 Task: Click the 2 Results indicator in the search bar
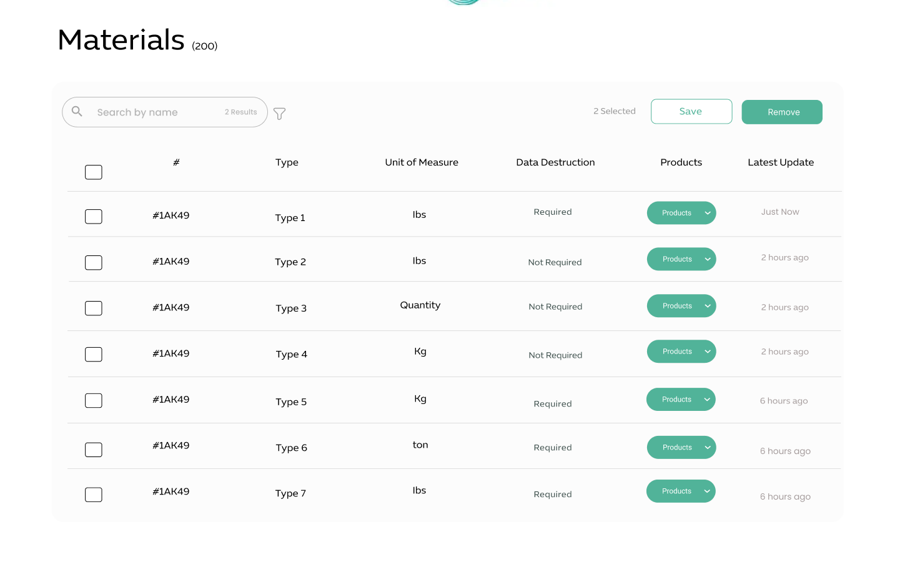pos(241,112)
